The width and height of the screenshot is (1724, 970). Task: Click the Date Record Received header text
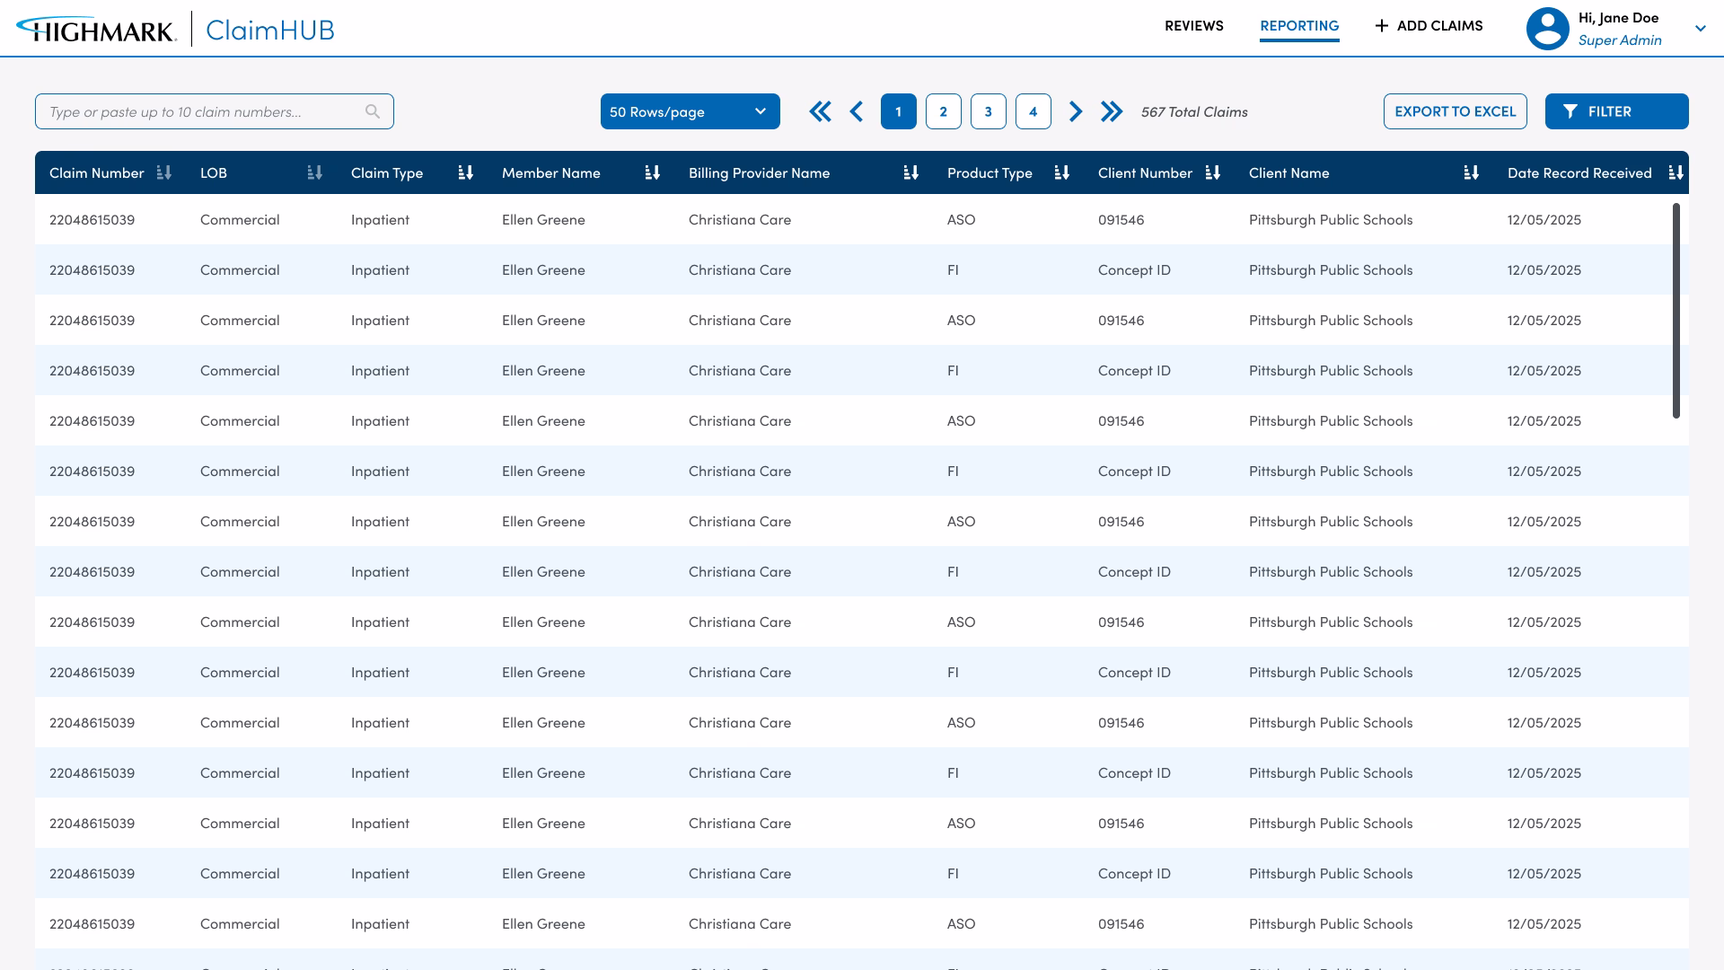[1579, 172]
